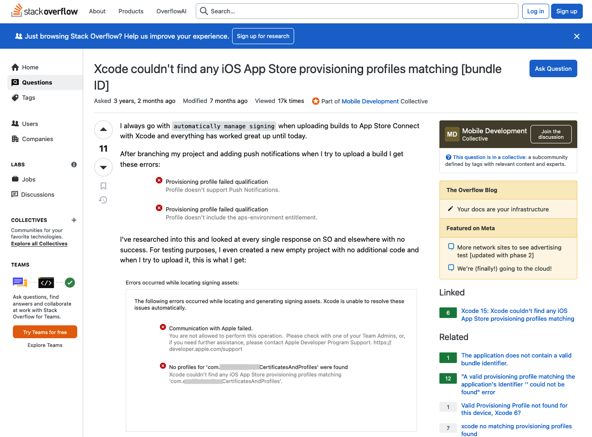
Task: Go to Home in left sidebar
Action: coord(45,67)
